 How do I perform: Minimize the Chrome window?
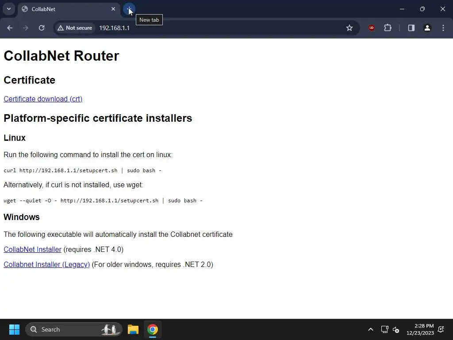click(402, 9)
